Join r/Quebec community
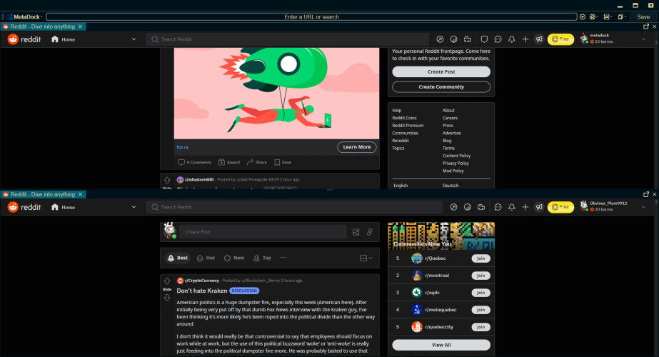This screenshot has width=659, height=357. [x=481, y=258]
